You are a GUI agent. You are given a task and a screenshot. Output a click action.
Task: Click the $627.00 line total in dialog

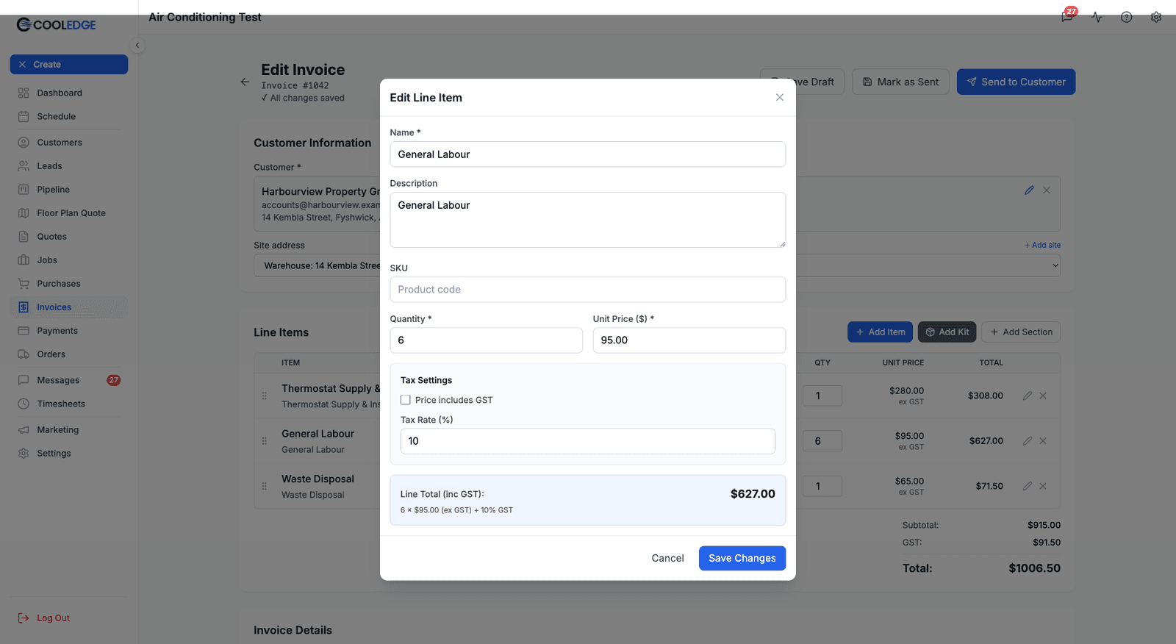[753, 494]
